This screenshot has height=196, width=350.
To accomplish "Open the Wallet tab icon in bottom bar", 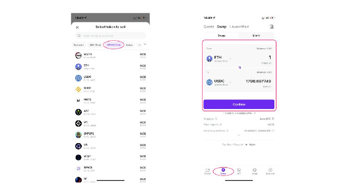I will (x=207, y=171).
